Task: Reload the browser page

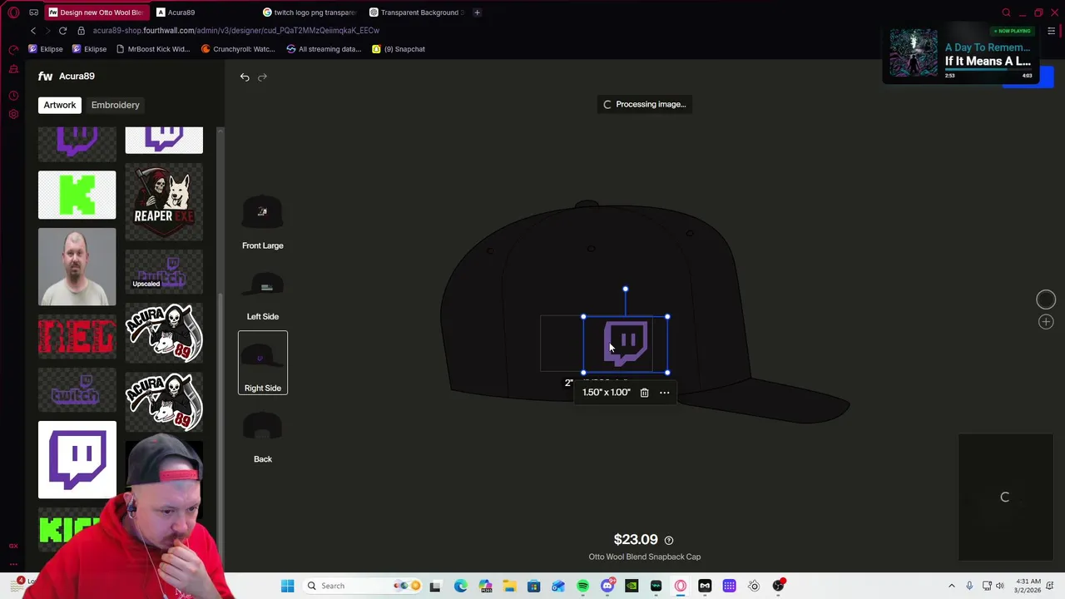Action: 62,31
